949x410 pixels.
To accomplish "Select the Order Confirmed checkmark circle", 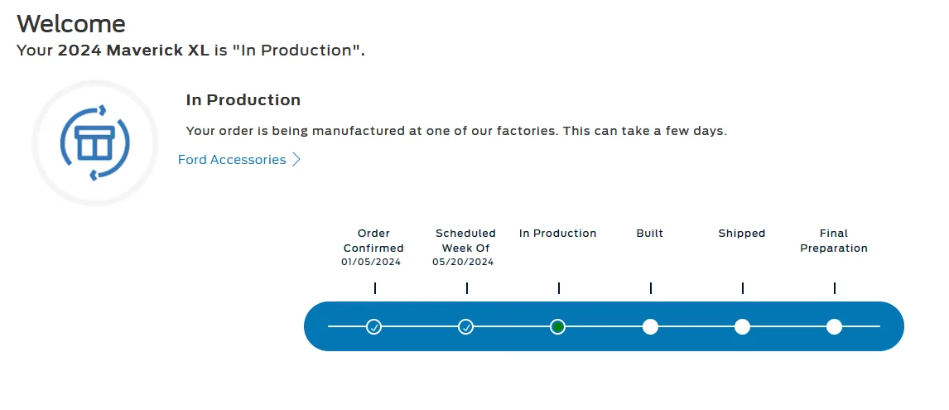I will click(x=374, y=327).
